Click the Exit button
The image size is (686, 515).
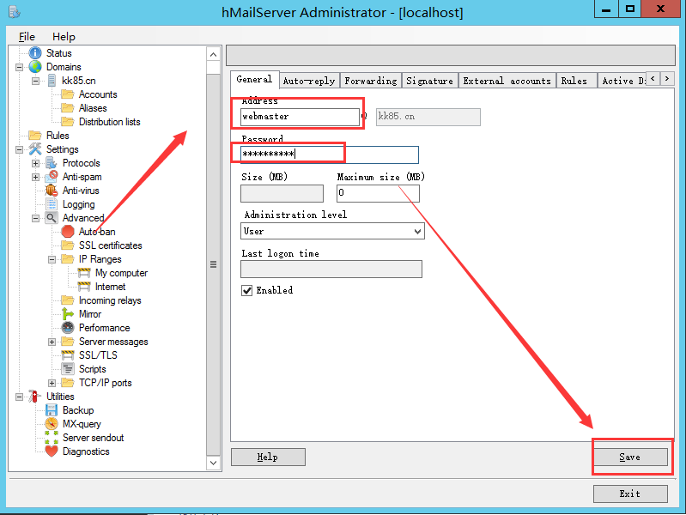pyautogui.click(x=630, y=494)
